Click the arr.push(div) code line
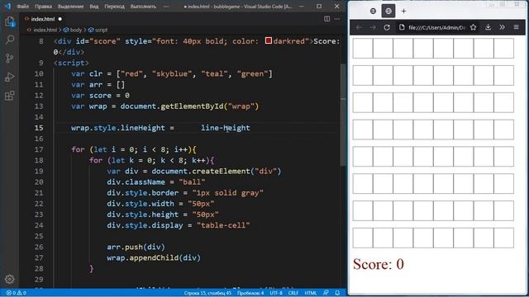 click(136, 247)
